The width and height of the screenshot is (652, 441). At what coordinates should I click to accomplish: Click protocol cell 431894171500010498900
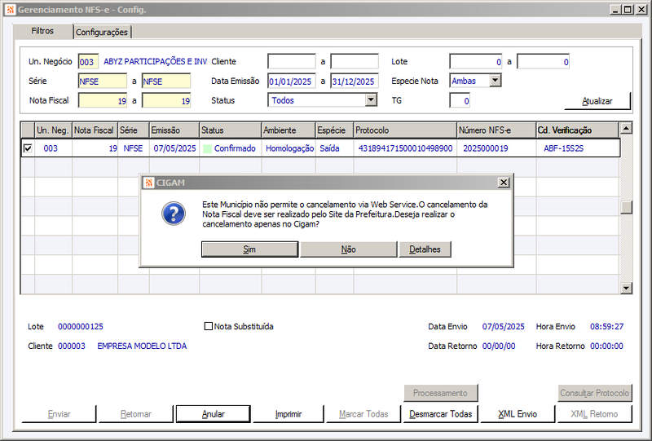click(x=405, y=148)
